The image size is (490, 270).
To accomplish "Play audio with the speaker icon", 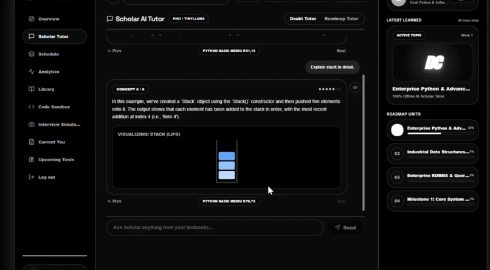I will 355,88.
